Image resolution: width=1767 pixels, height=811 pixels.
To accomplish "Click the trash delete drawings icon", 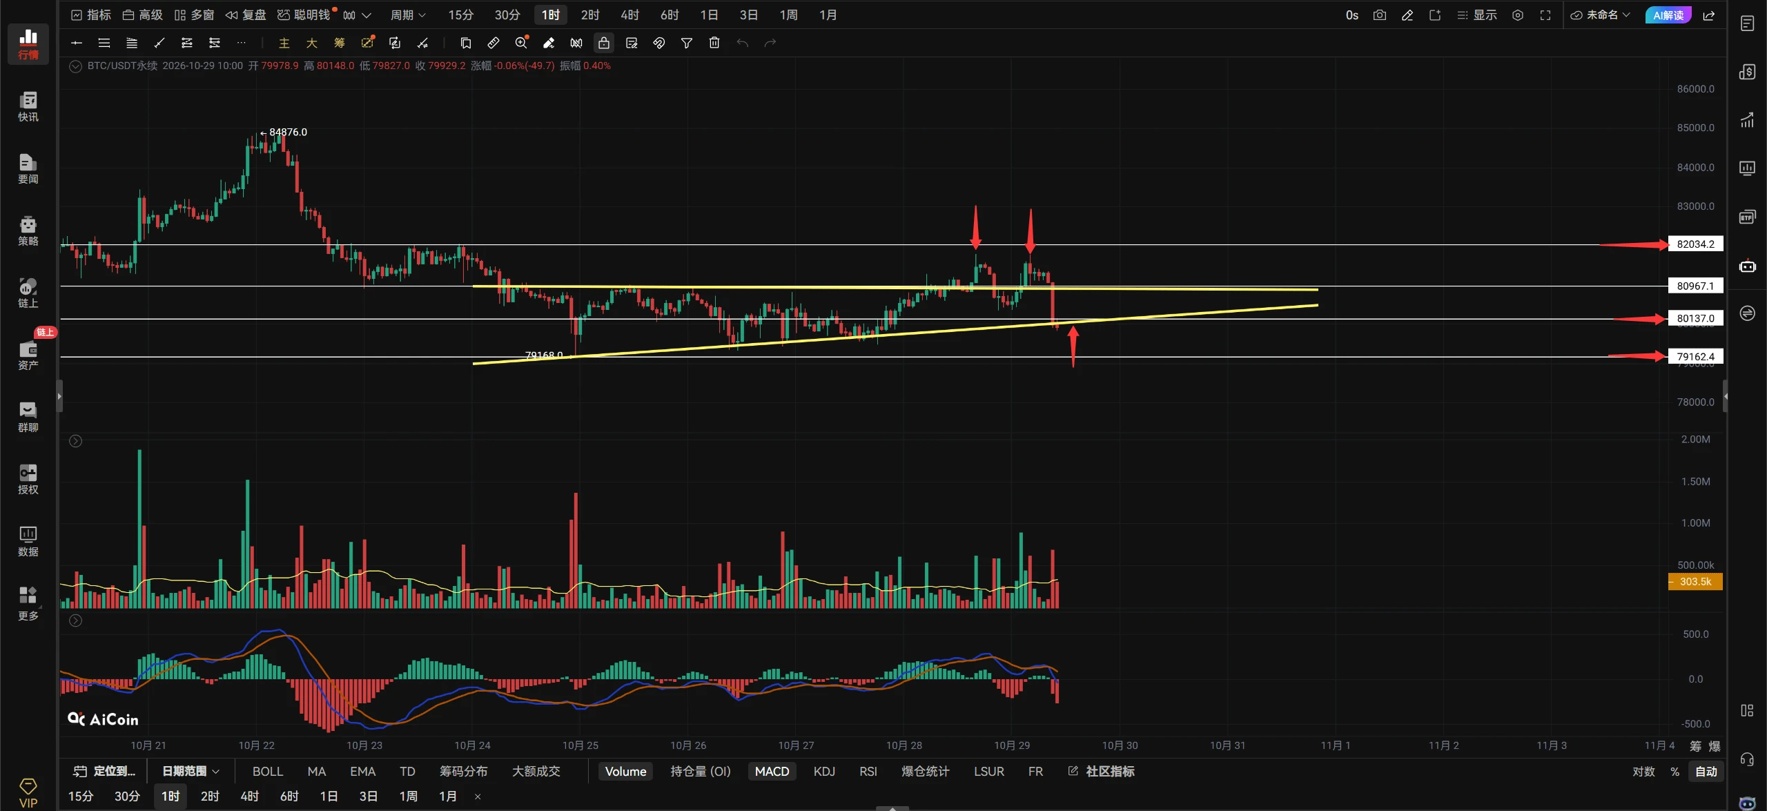I will [714, 43].
